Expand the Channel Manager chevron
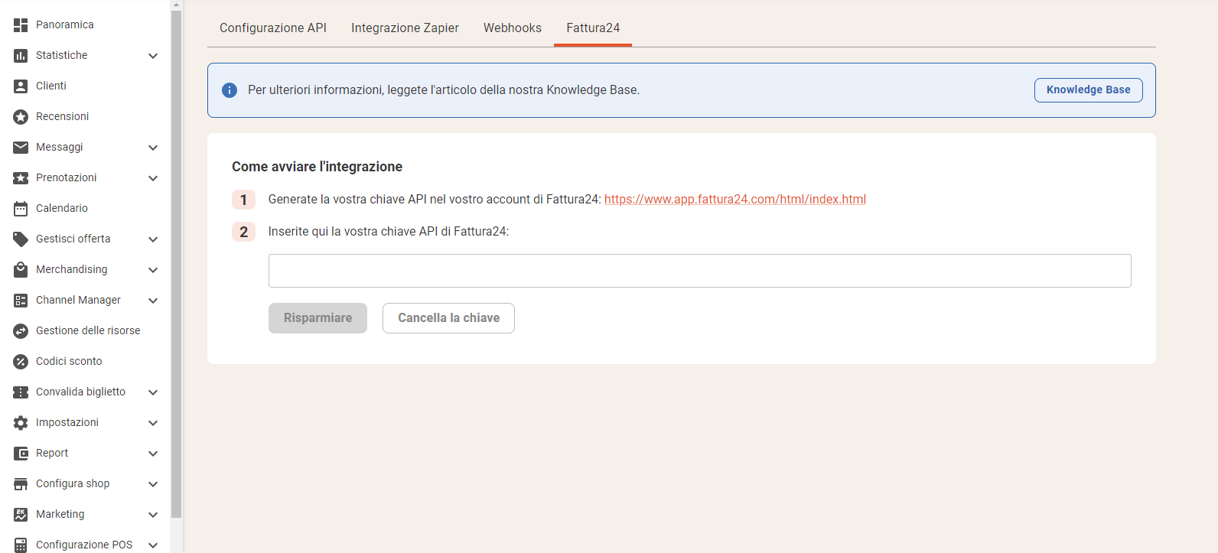 coord(153,301)
